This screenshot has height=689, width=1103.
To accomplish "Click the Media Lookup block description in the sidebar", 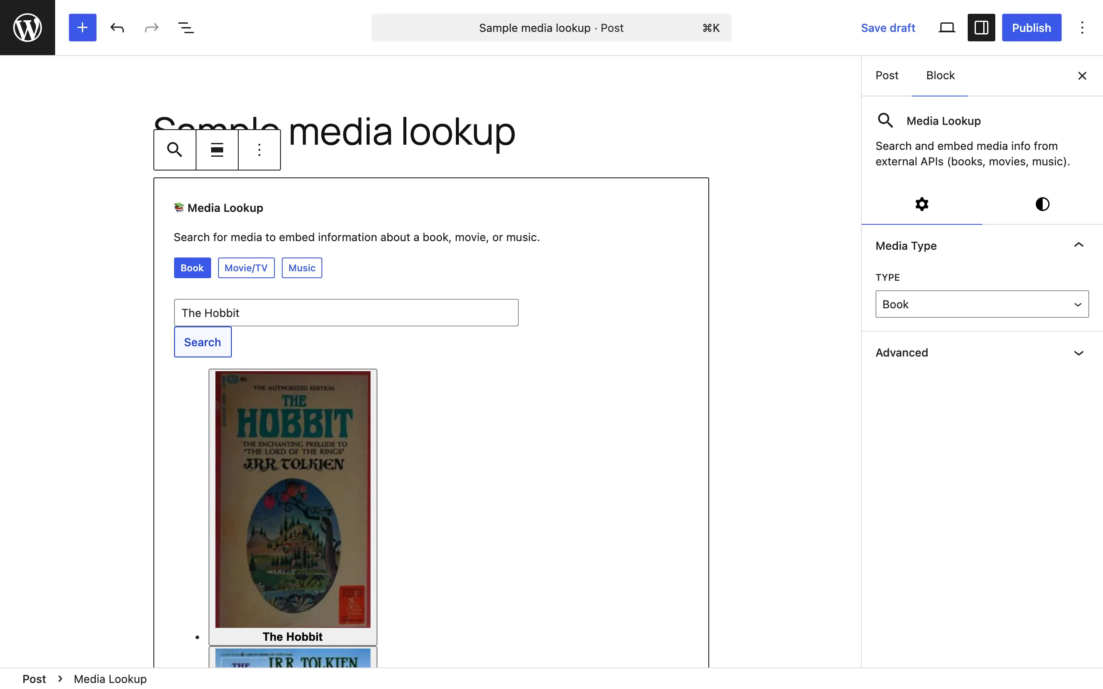I will pyautogui.click(x=972, y=154).
